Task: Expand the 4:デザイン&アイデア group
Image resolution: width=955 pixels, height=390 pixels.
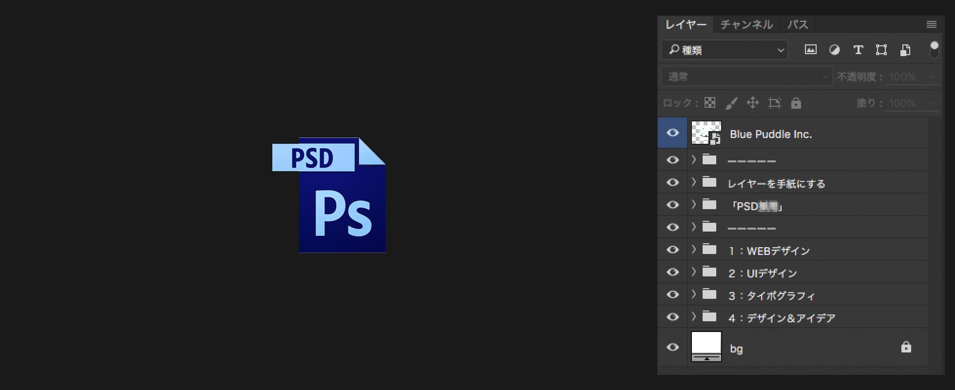Action: point(694,317)
